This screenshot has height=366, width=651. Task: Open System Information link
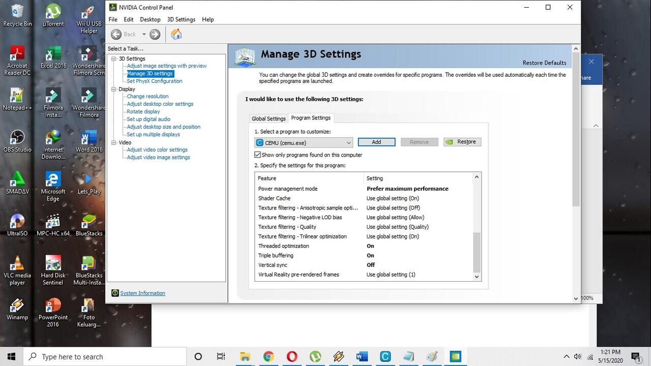pyautogui.click(x=142, y=293)
